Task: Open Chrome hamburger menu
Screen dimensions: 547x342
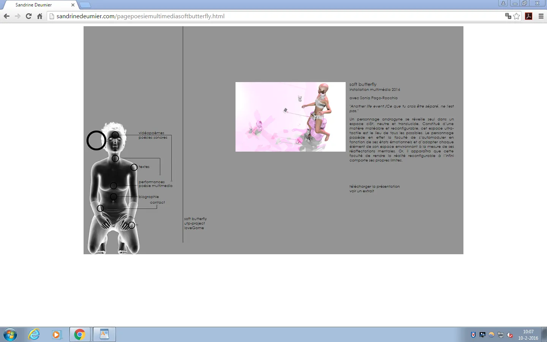Action: click(x=541, y=16)
